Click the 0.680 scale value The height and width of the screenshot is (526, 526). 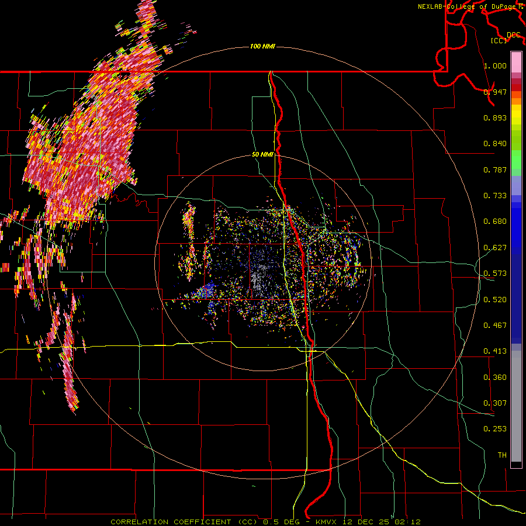495,222
